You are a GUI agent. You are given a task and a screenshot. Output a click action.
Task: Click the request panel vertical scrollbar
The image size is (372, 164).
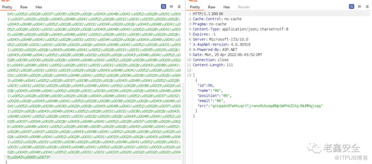pyautogui.click(x=183, y=122)
